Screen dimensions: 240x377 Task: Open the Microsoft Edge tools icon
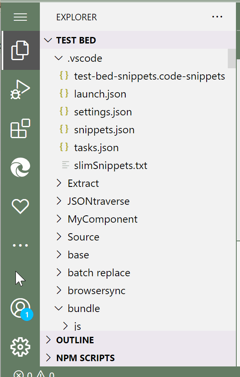[x=20, y=167]
